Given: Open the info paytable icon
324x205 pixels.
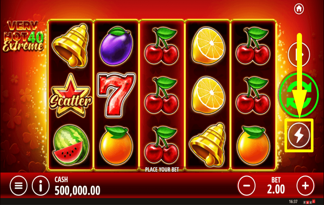Looking at the screenshot, I should [x=41, y=186].
